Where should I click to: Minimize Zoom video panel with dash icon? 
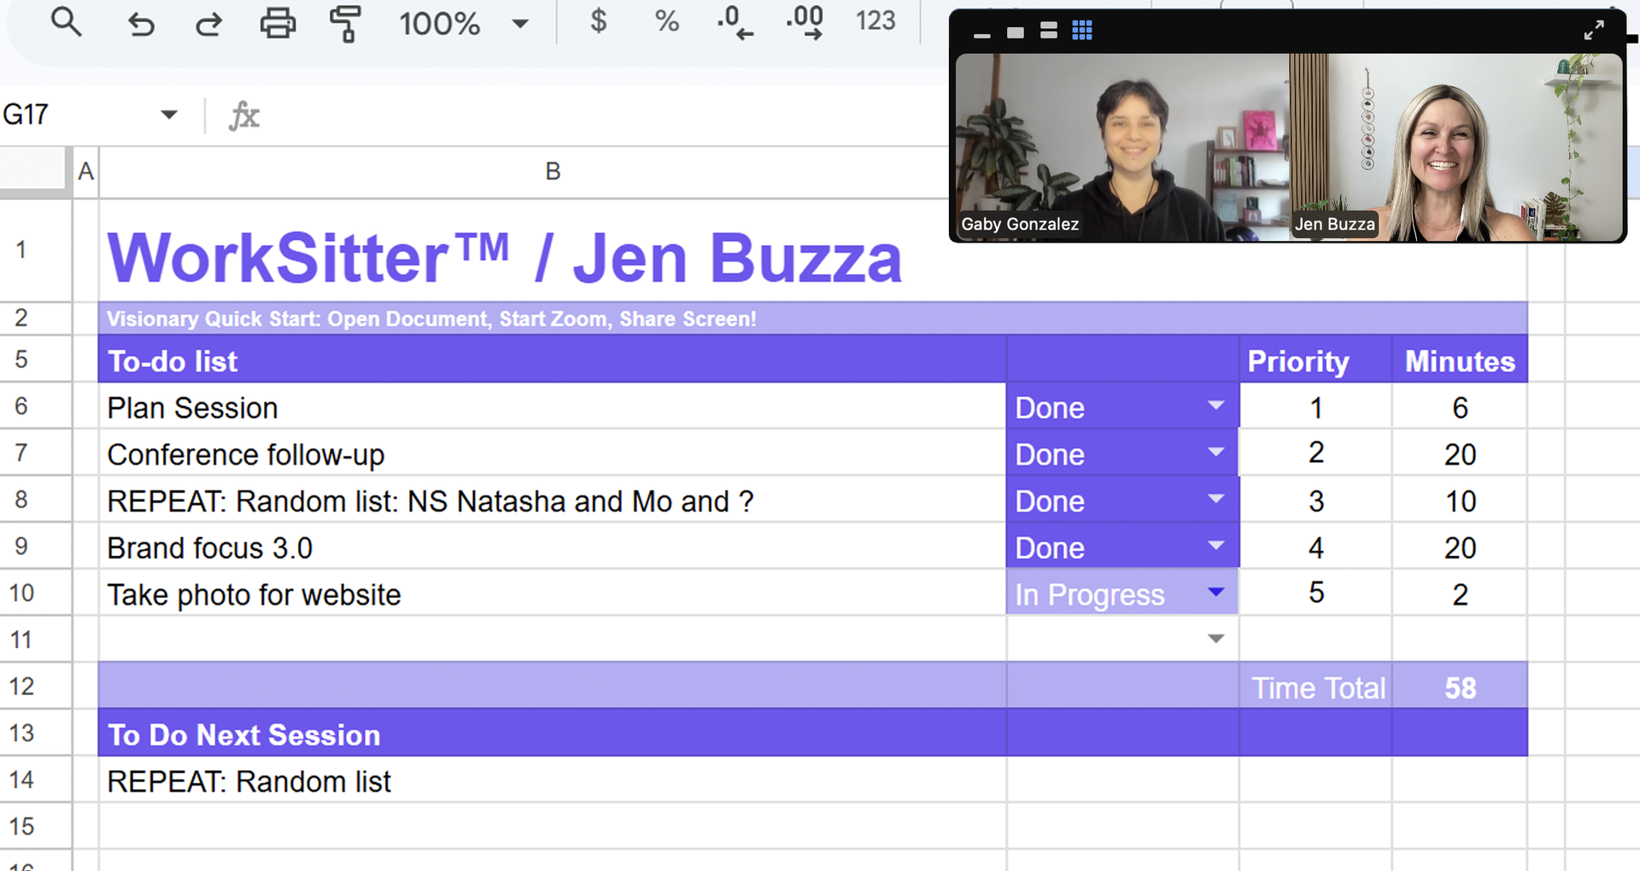coord(981,34)
